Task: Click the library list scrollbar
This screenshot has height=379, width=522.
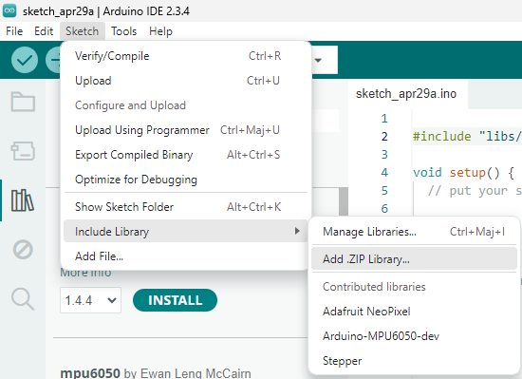Action: [344, 200]
